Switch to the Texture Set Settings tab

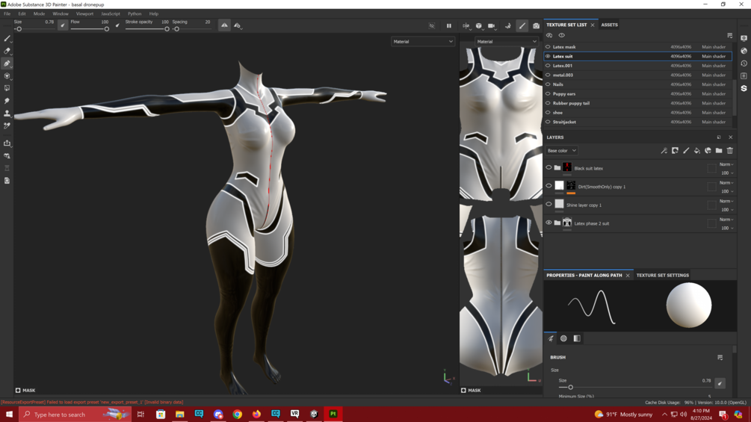pos(662,275)
